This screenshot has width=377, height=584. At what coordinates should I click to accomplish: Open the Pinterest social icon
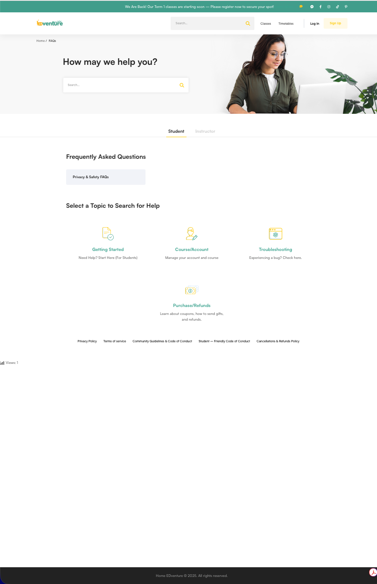[346, 7]
